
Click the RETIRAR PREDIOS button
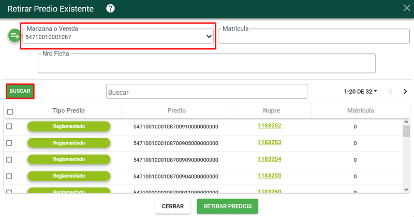coord(228,206)
